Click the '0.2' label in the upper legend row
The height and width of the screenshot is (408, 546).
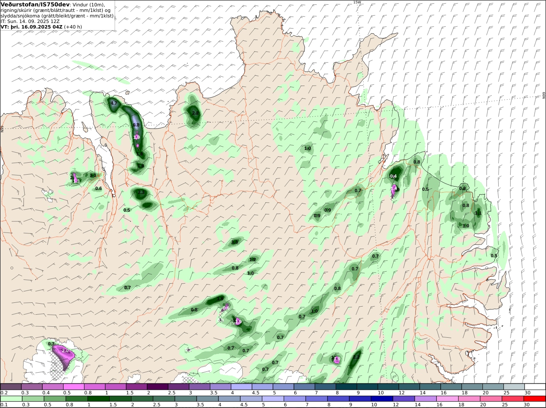[x=4, y=393]
